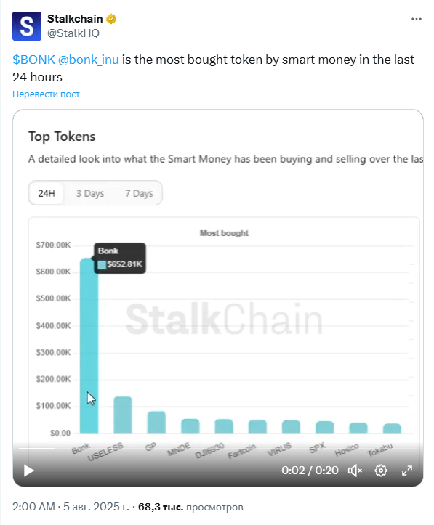Open the $BONK cashtag link
The height and width of the screenshot is (525, 434).
point(33,60)
